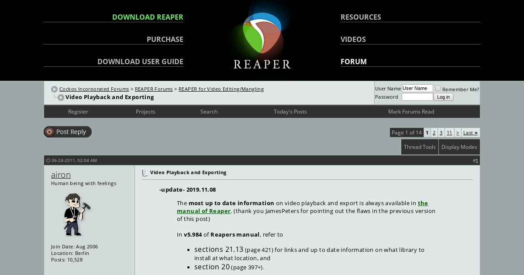Click the "Join Date: Aug 2006" text
Viewport: 524px width, 275px height.
75,247
